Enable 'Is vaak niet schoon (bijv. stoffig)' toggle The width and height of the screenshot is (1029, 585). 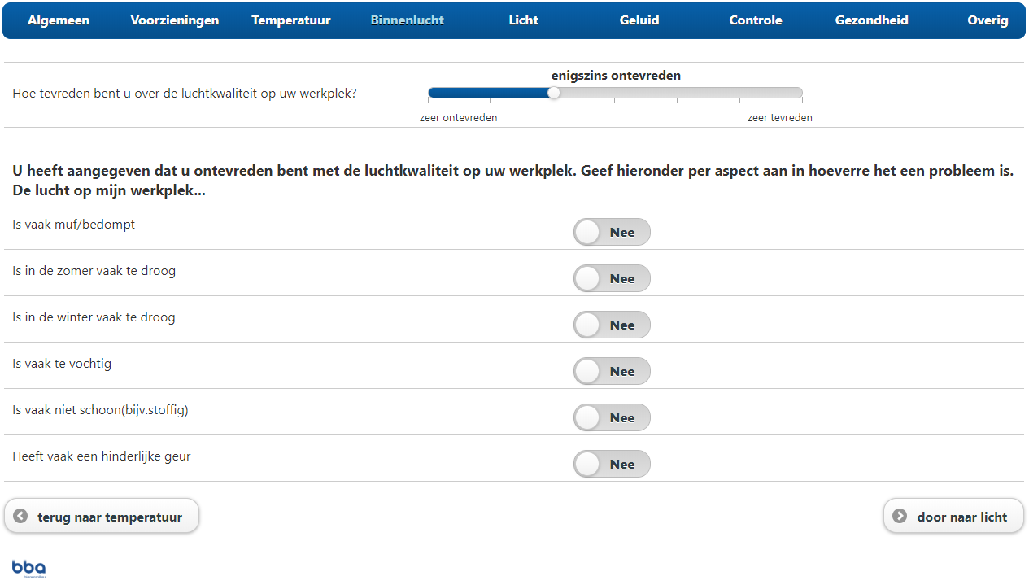(612, 417)
